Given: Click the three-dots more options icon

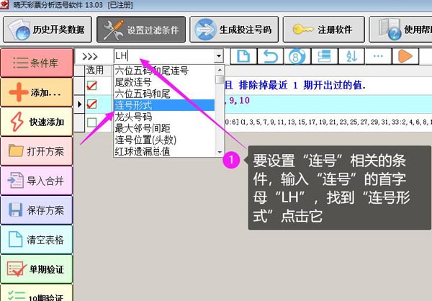Looking at the screenshot, I should click(378, 56).
